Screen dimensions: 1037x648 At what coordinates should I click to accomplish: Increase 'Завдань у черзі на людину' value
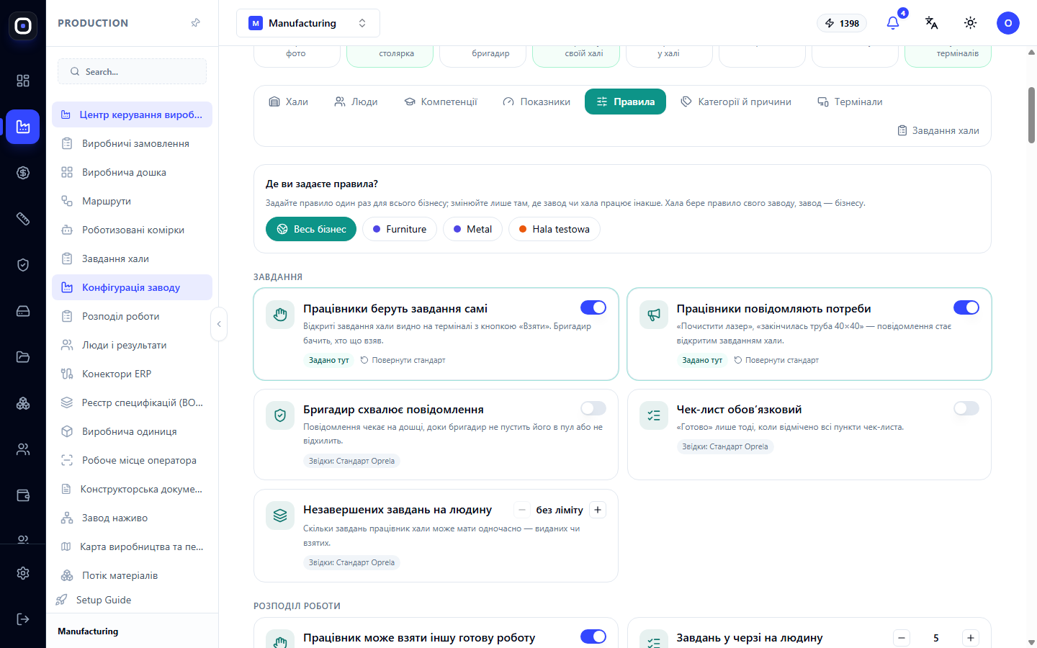pos(971,638)
